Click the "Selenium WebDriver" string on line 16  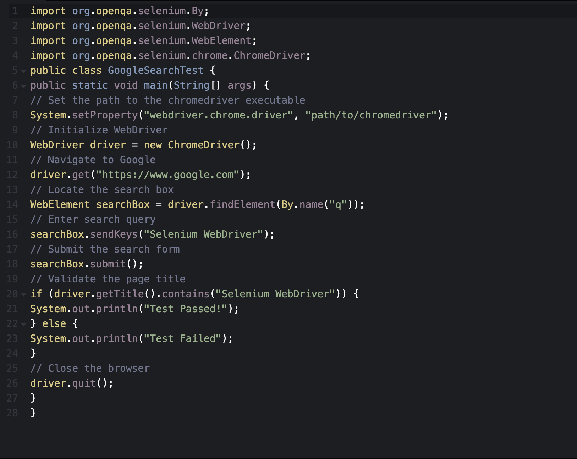[204, 234]
